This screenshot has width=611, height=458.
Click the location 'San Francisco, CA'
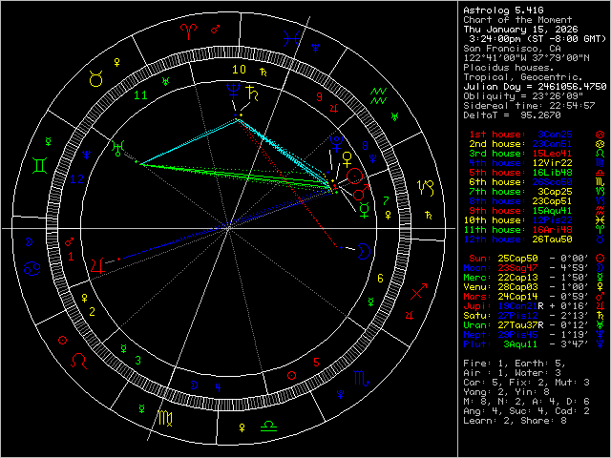(x=512, y=49)
